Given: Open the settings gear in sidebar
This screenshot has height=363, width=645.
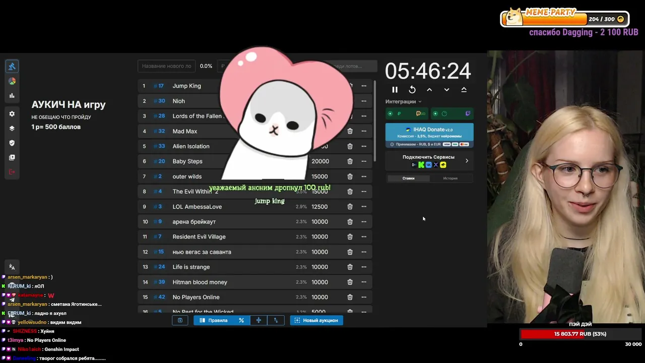Looking at the screenshot, I should click(x=12, y=114).
